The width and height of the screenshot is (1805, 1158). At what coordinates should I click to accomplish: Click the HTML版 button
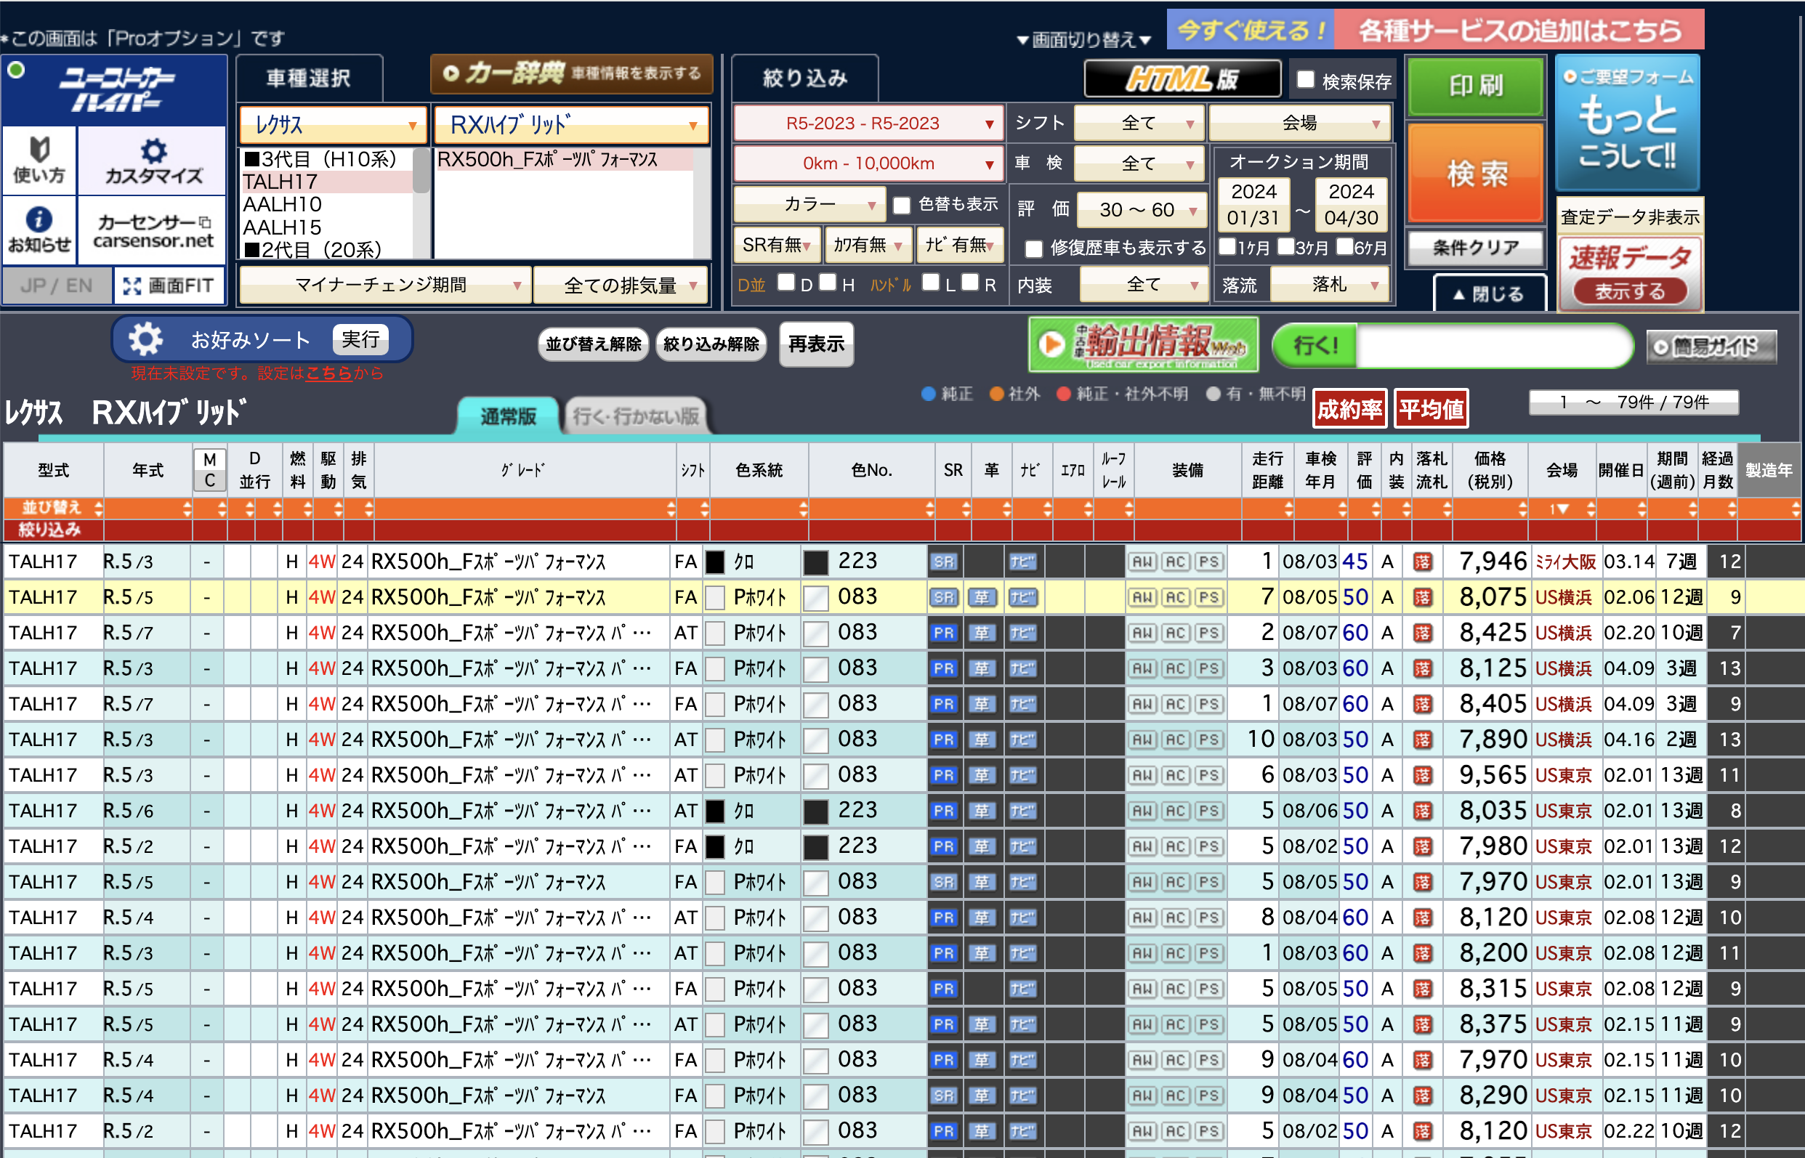[x=1182, y=79]
